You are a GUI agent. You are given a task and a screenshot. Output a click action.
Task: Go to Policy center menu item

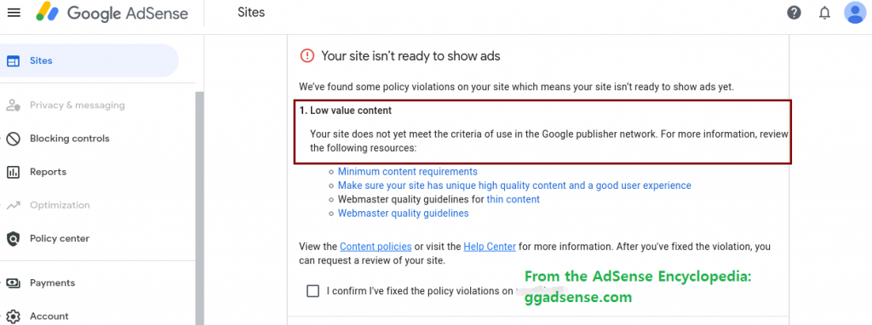point(60,238)
